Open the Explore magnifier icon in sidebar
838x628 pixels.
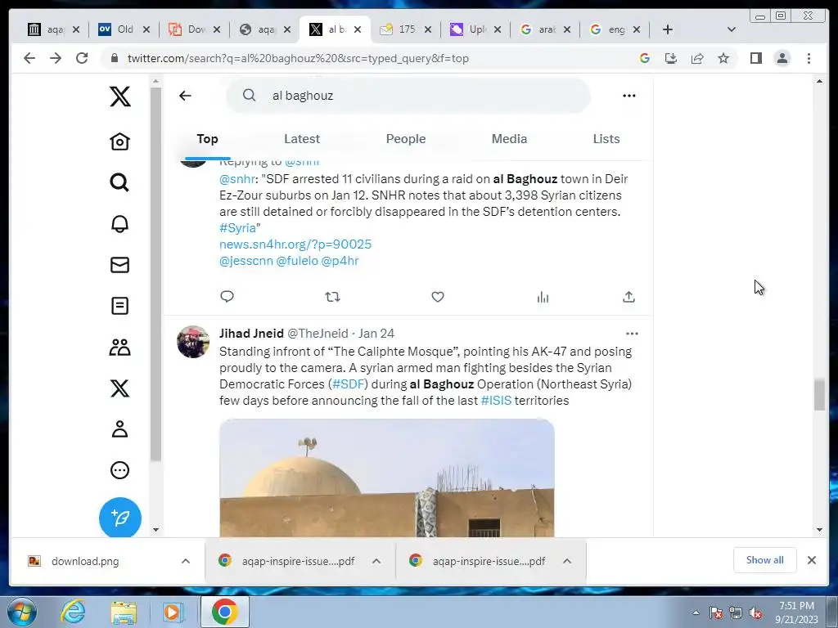coord(119,182)
